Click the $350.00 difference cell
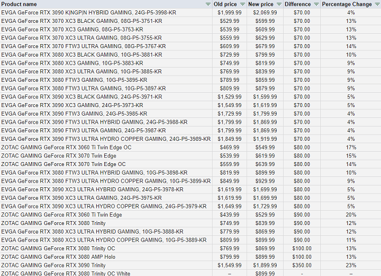 click(301, 265)
